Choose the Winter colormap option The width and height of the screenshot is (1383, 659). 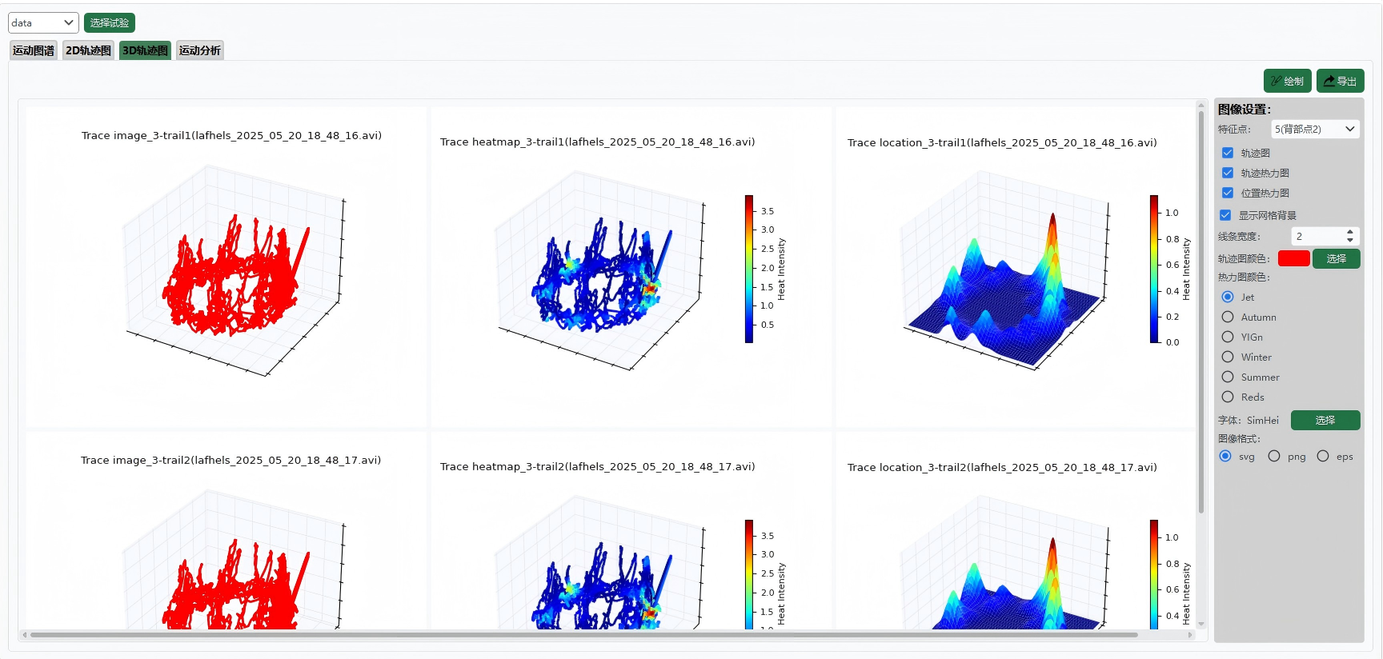tap(1228, 357)
